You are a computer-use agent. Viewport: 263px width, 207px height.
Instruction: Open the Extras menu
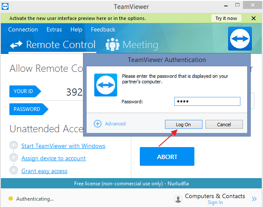click(x=54, y=29)
